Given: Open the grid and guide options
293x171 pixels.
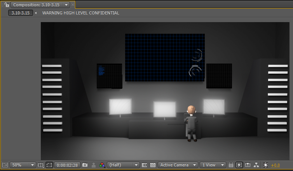Looking at the screenshot, I should click(x=41, y=165).
